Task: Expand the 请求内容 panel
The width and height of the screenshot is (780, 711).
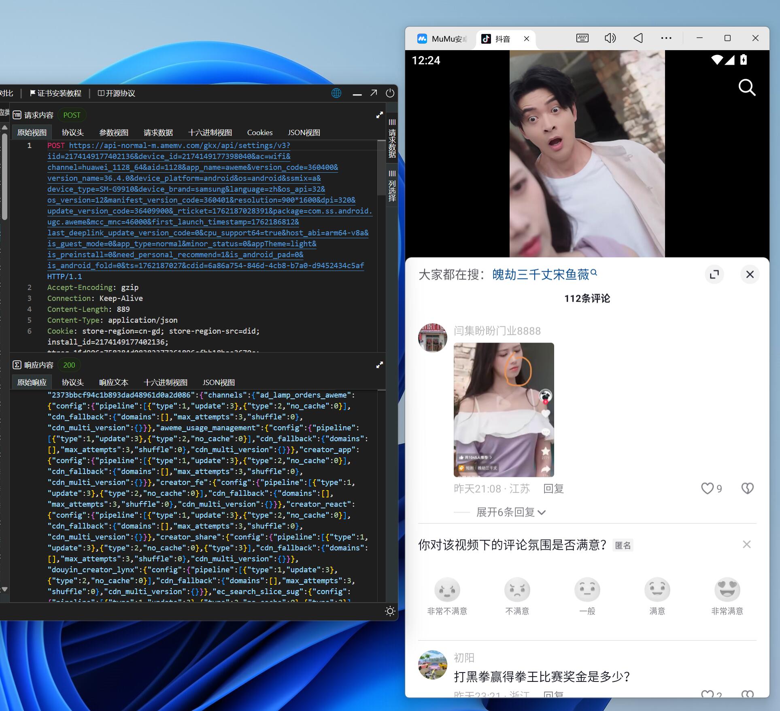Action: point(379,115)
